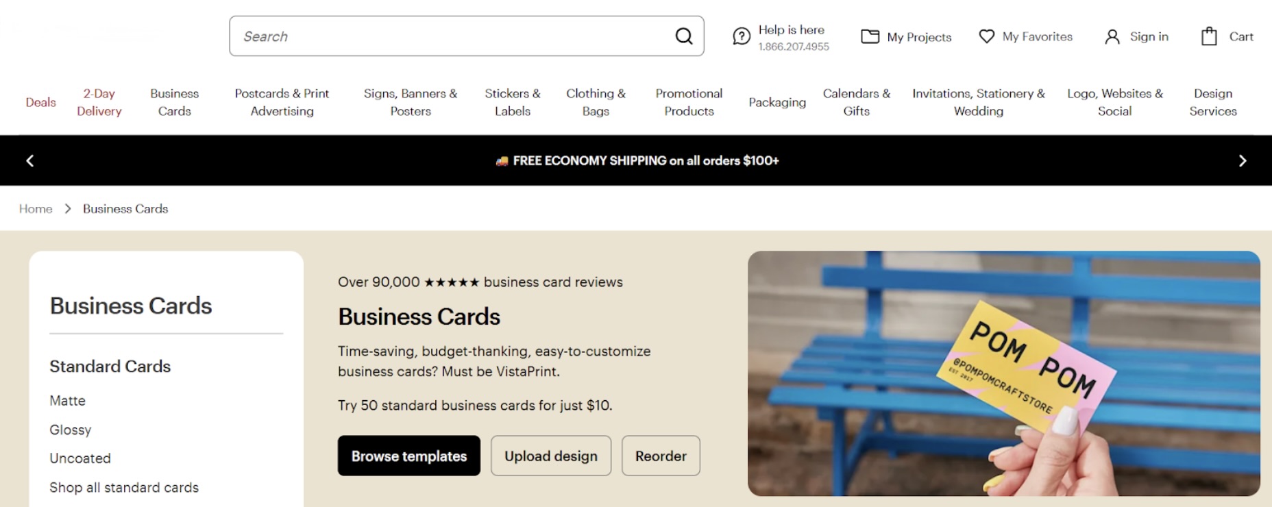This screenshot has width=1272, height=507.
Task: Open the Promotional Products menu
Action: coord(689,102)
